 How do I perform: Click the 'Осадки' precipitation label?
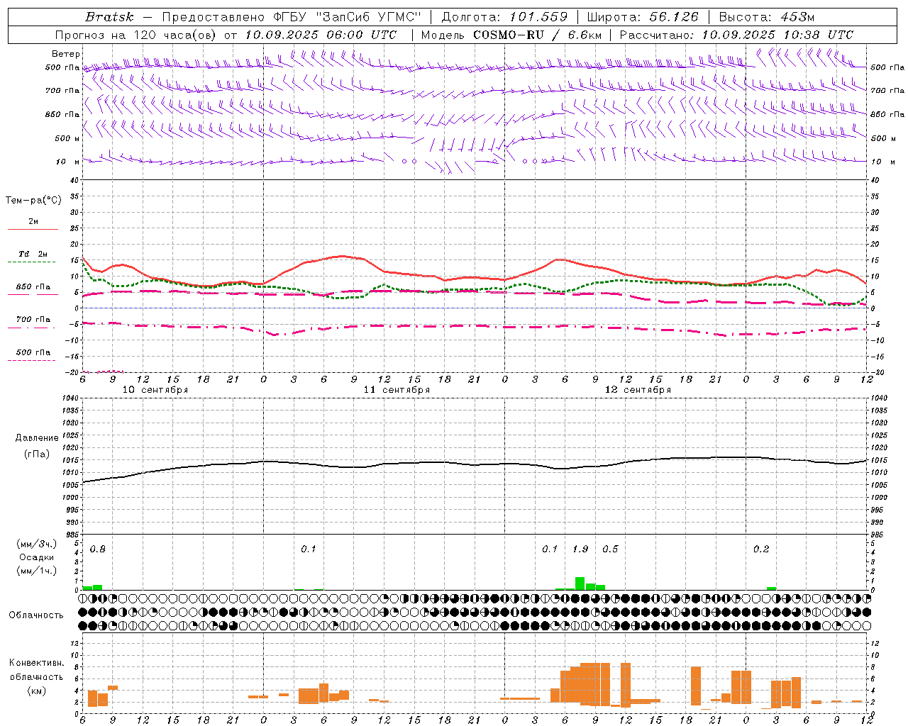36,557
